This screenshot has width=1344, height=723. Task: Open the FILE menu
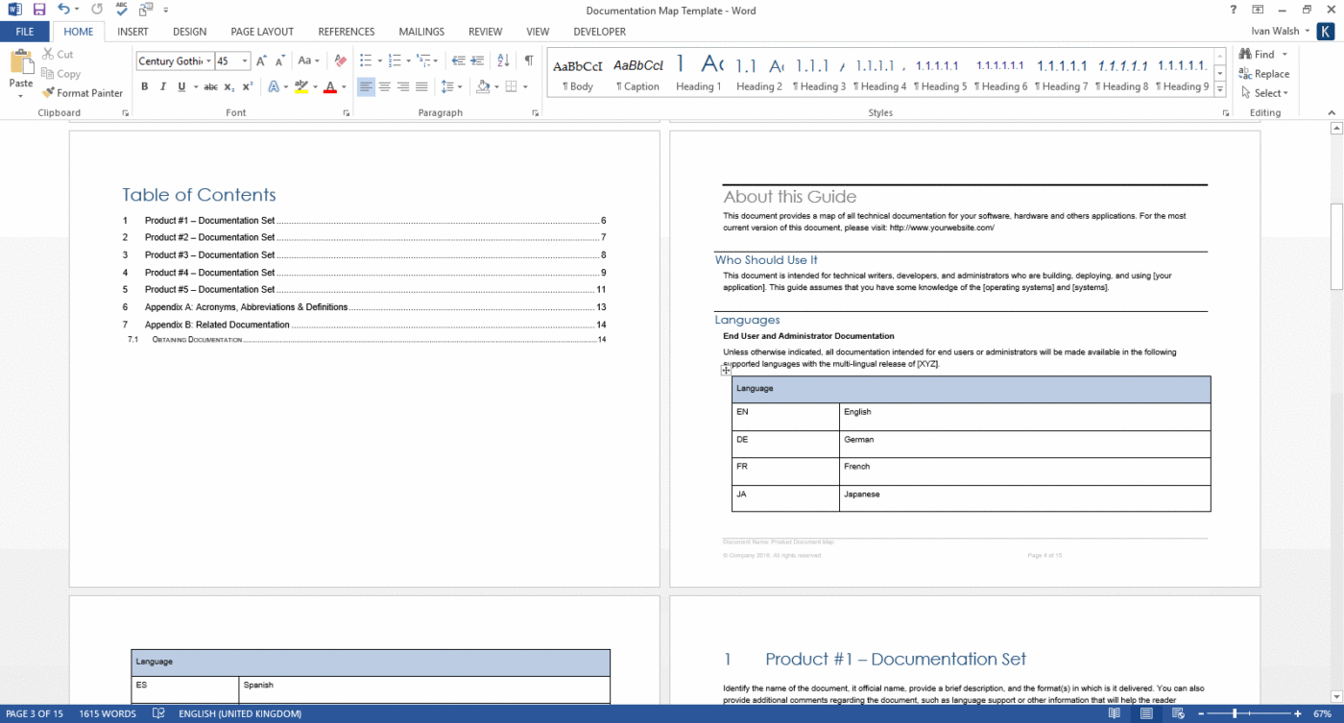click(x=25, y=31)
